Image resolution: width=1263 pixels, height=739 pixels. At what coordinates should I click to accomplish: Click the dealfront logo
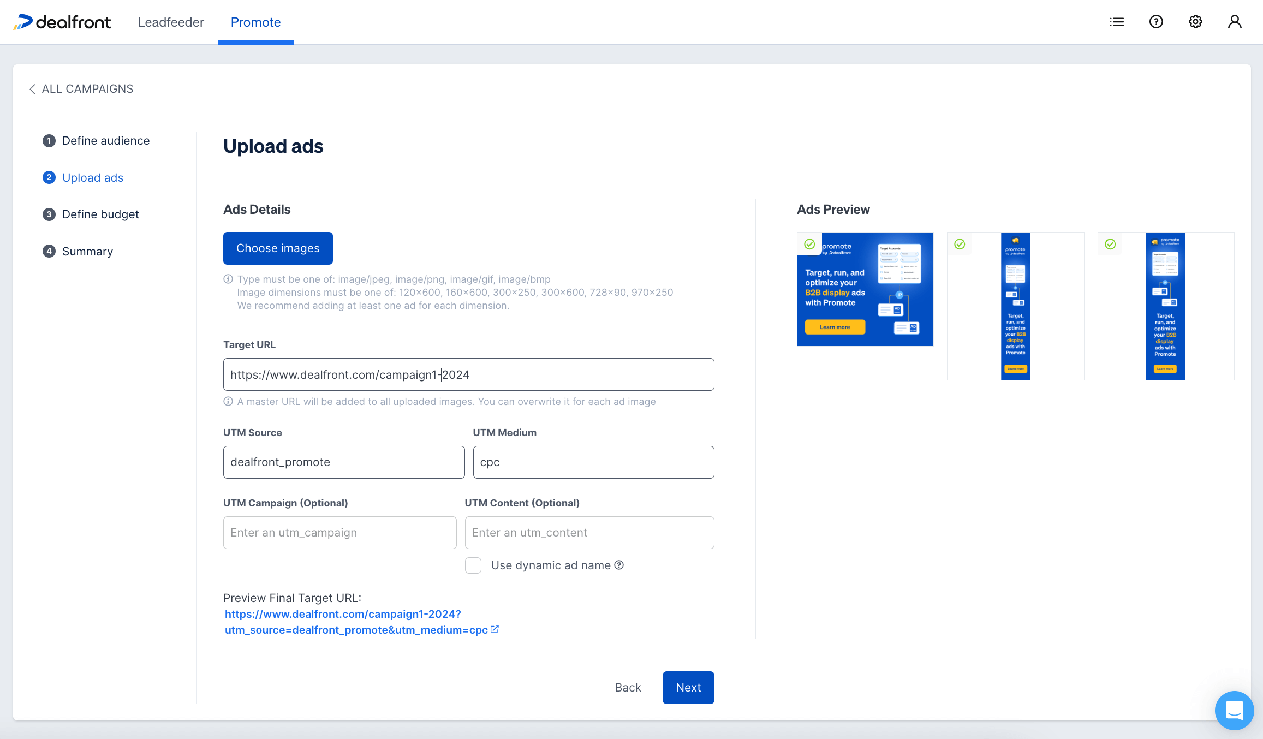[x=62, y=22]
